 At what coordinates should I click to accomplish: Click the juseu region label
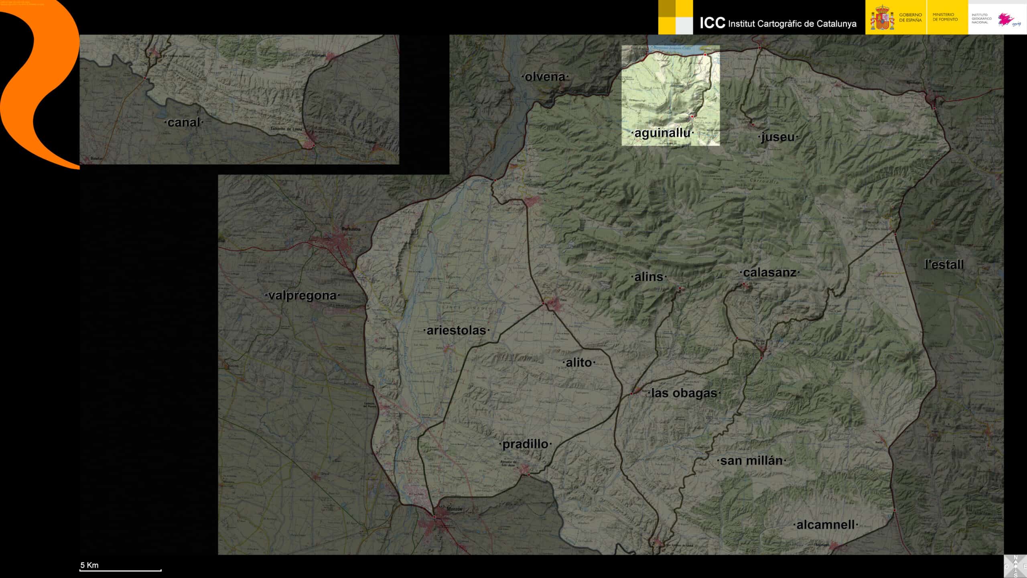[x=777, y=137]
